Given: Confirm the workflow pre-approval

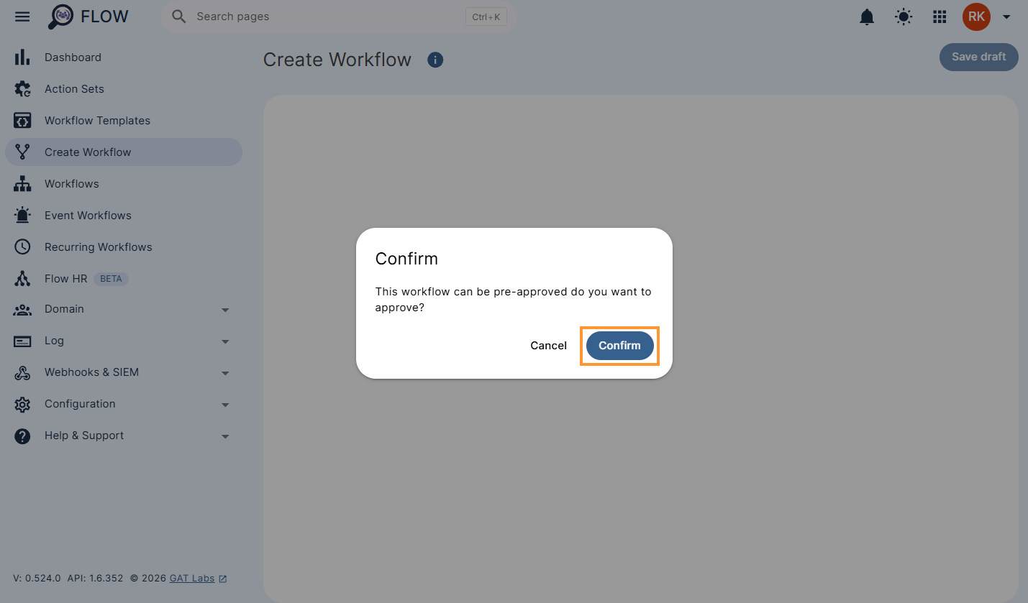Looking at the screenshot, I should coord(619,346).
